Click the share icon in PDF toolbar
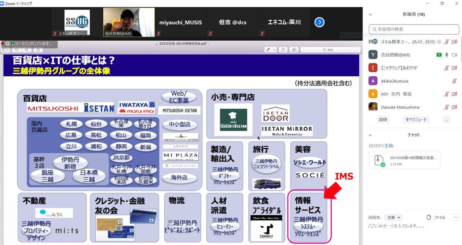This screenshot has width=462, height=245. (38, 50)
